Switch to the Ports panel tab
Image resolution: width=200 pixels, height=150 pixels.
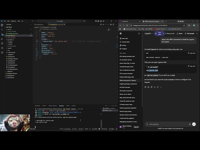point(68,106)
